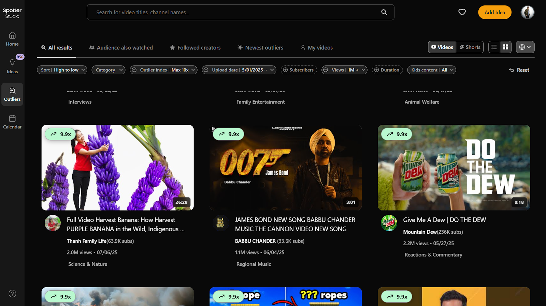
Task: Expand the Outlier index Max 10x dropdown
Action: 193,70
